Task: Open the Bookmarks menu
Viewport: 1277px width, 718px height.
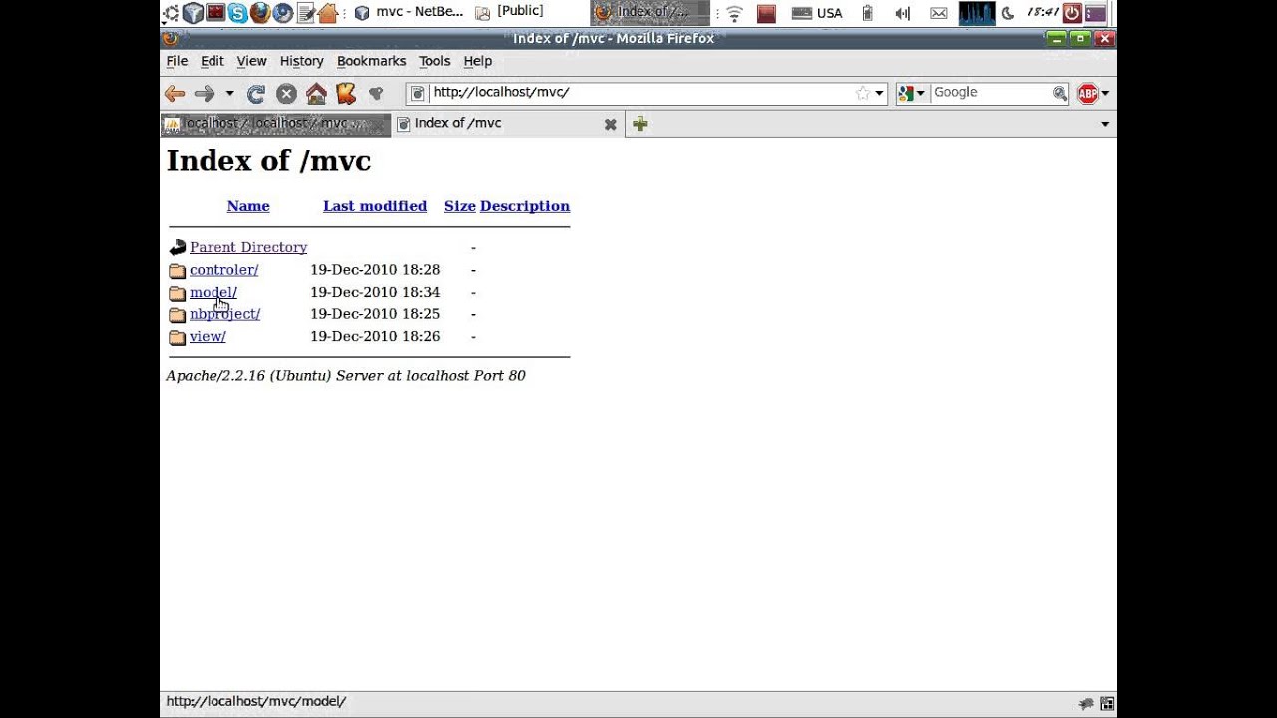Action: pos(371,61)
